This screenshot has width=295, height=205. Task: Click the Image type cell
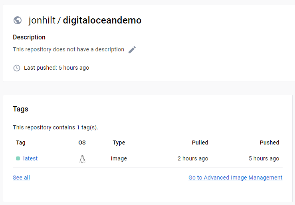(x=119, y=158)
